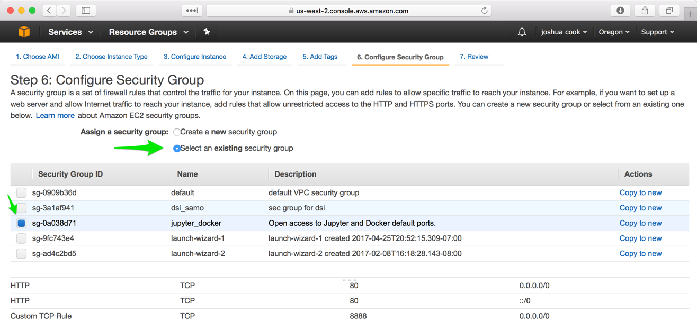
Task: Expand the Resource Groups dropdown
Action: tap(149, 32)
